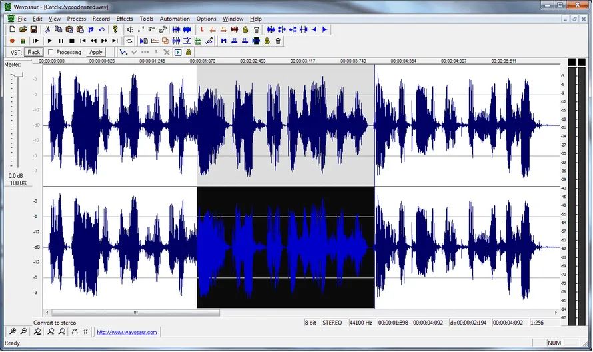Create a new file with the blank page icon
This screenshot has width=593, height=352.
[x=13, y=29]
